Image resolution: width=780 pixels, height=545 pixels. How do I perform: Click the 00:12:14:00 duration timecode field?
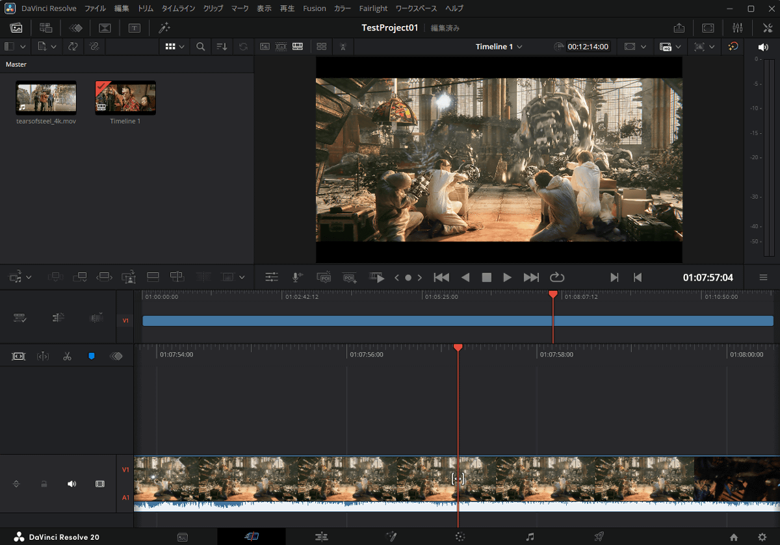588,47
